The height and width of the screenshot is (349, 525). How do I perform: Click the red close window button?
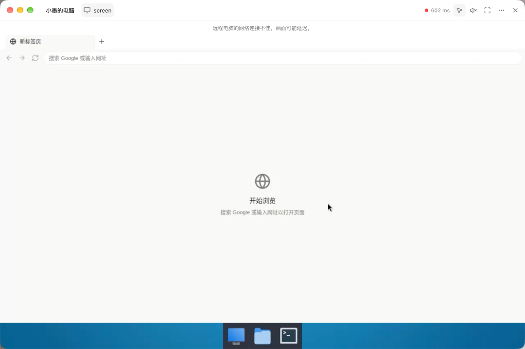[x=10, y=10]
